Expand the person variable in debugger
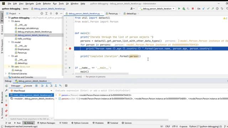The width and height of the screenshot is (228, 128). tap(56, 95)
